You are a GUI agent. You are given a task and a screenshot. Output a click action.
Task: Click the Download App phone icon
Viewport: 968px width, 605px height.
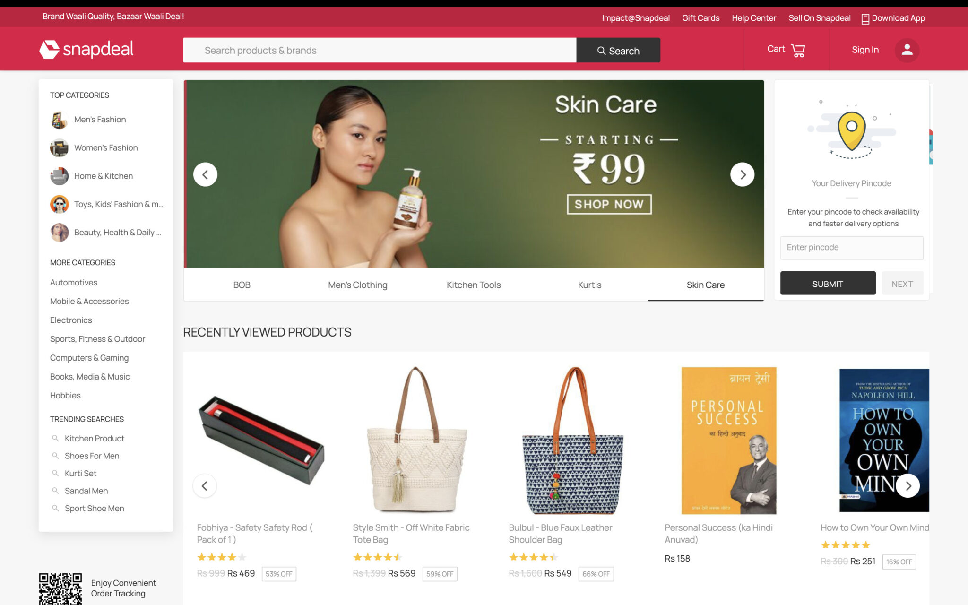point(865,19)
